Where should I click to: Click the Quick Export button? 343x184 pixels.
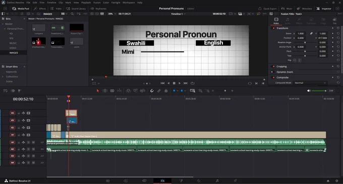[267, 9]
